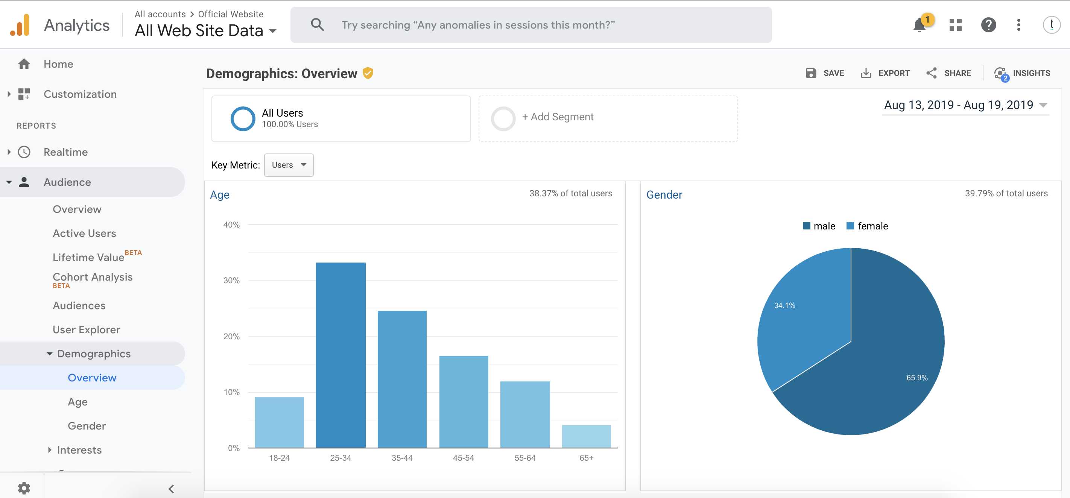
Task: Select Age under Demographics
Action: [x=78, y=402]
